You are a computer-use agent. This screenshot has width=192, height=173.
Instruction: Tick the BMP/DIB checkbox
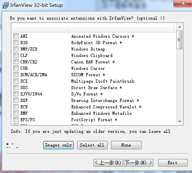[x=16, y=49]
